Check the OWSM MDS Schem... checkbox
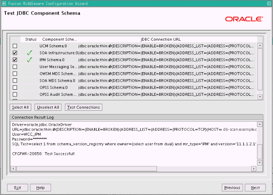 15,73
